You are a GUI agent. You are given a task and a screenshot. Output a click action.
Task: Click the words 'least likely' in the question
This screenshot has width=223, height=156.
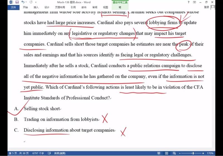136,87
